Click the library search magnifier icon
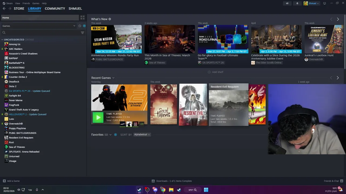 (x=4, y=33)
